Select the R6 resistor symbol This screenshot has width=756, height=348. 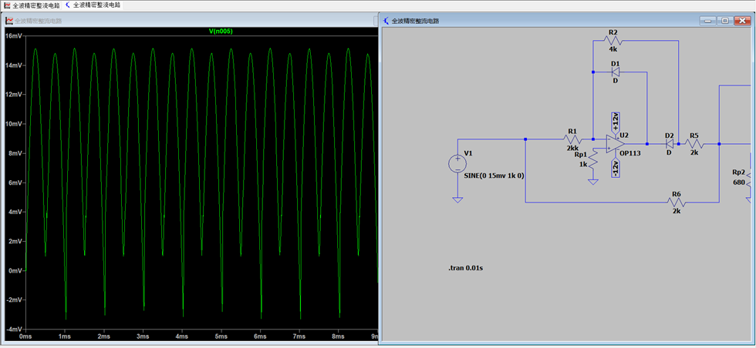pos(676,202)
